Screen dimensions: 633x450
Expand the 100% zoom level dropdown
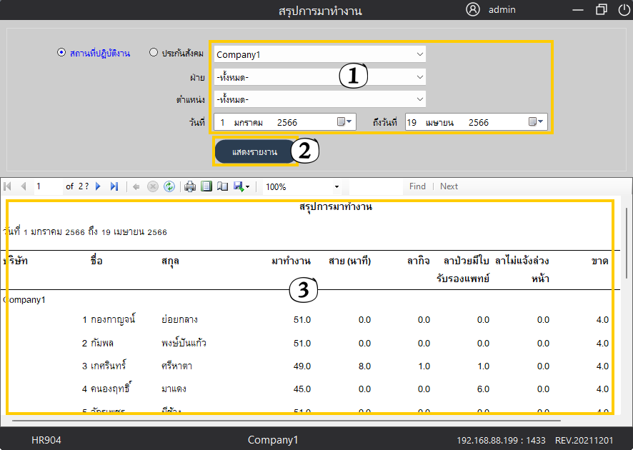pos(337,186)
